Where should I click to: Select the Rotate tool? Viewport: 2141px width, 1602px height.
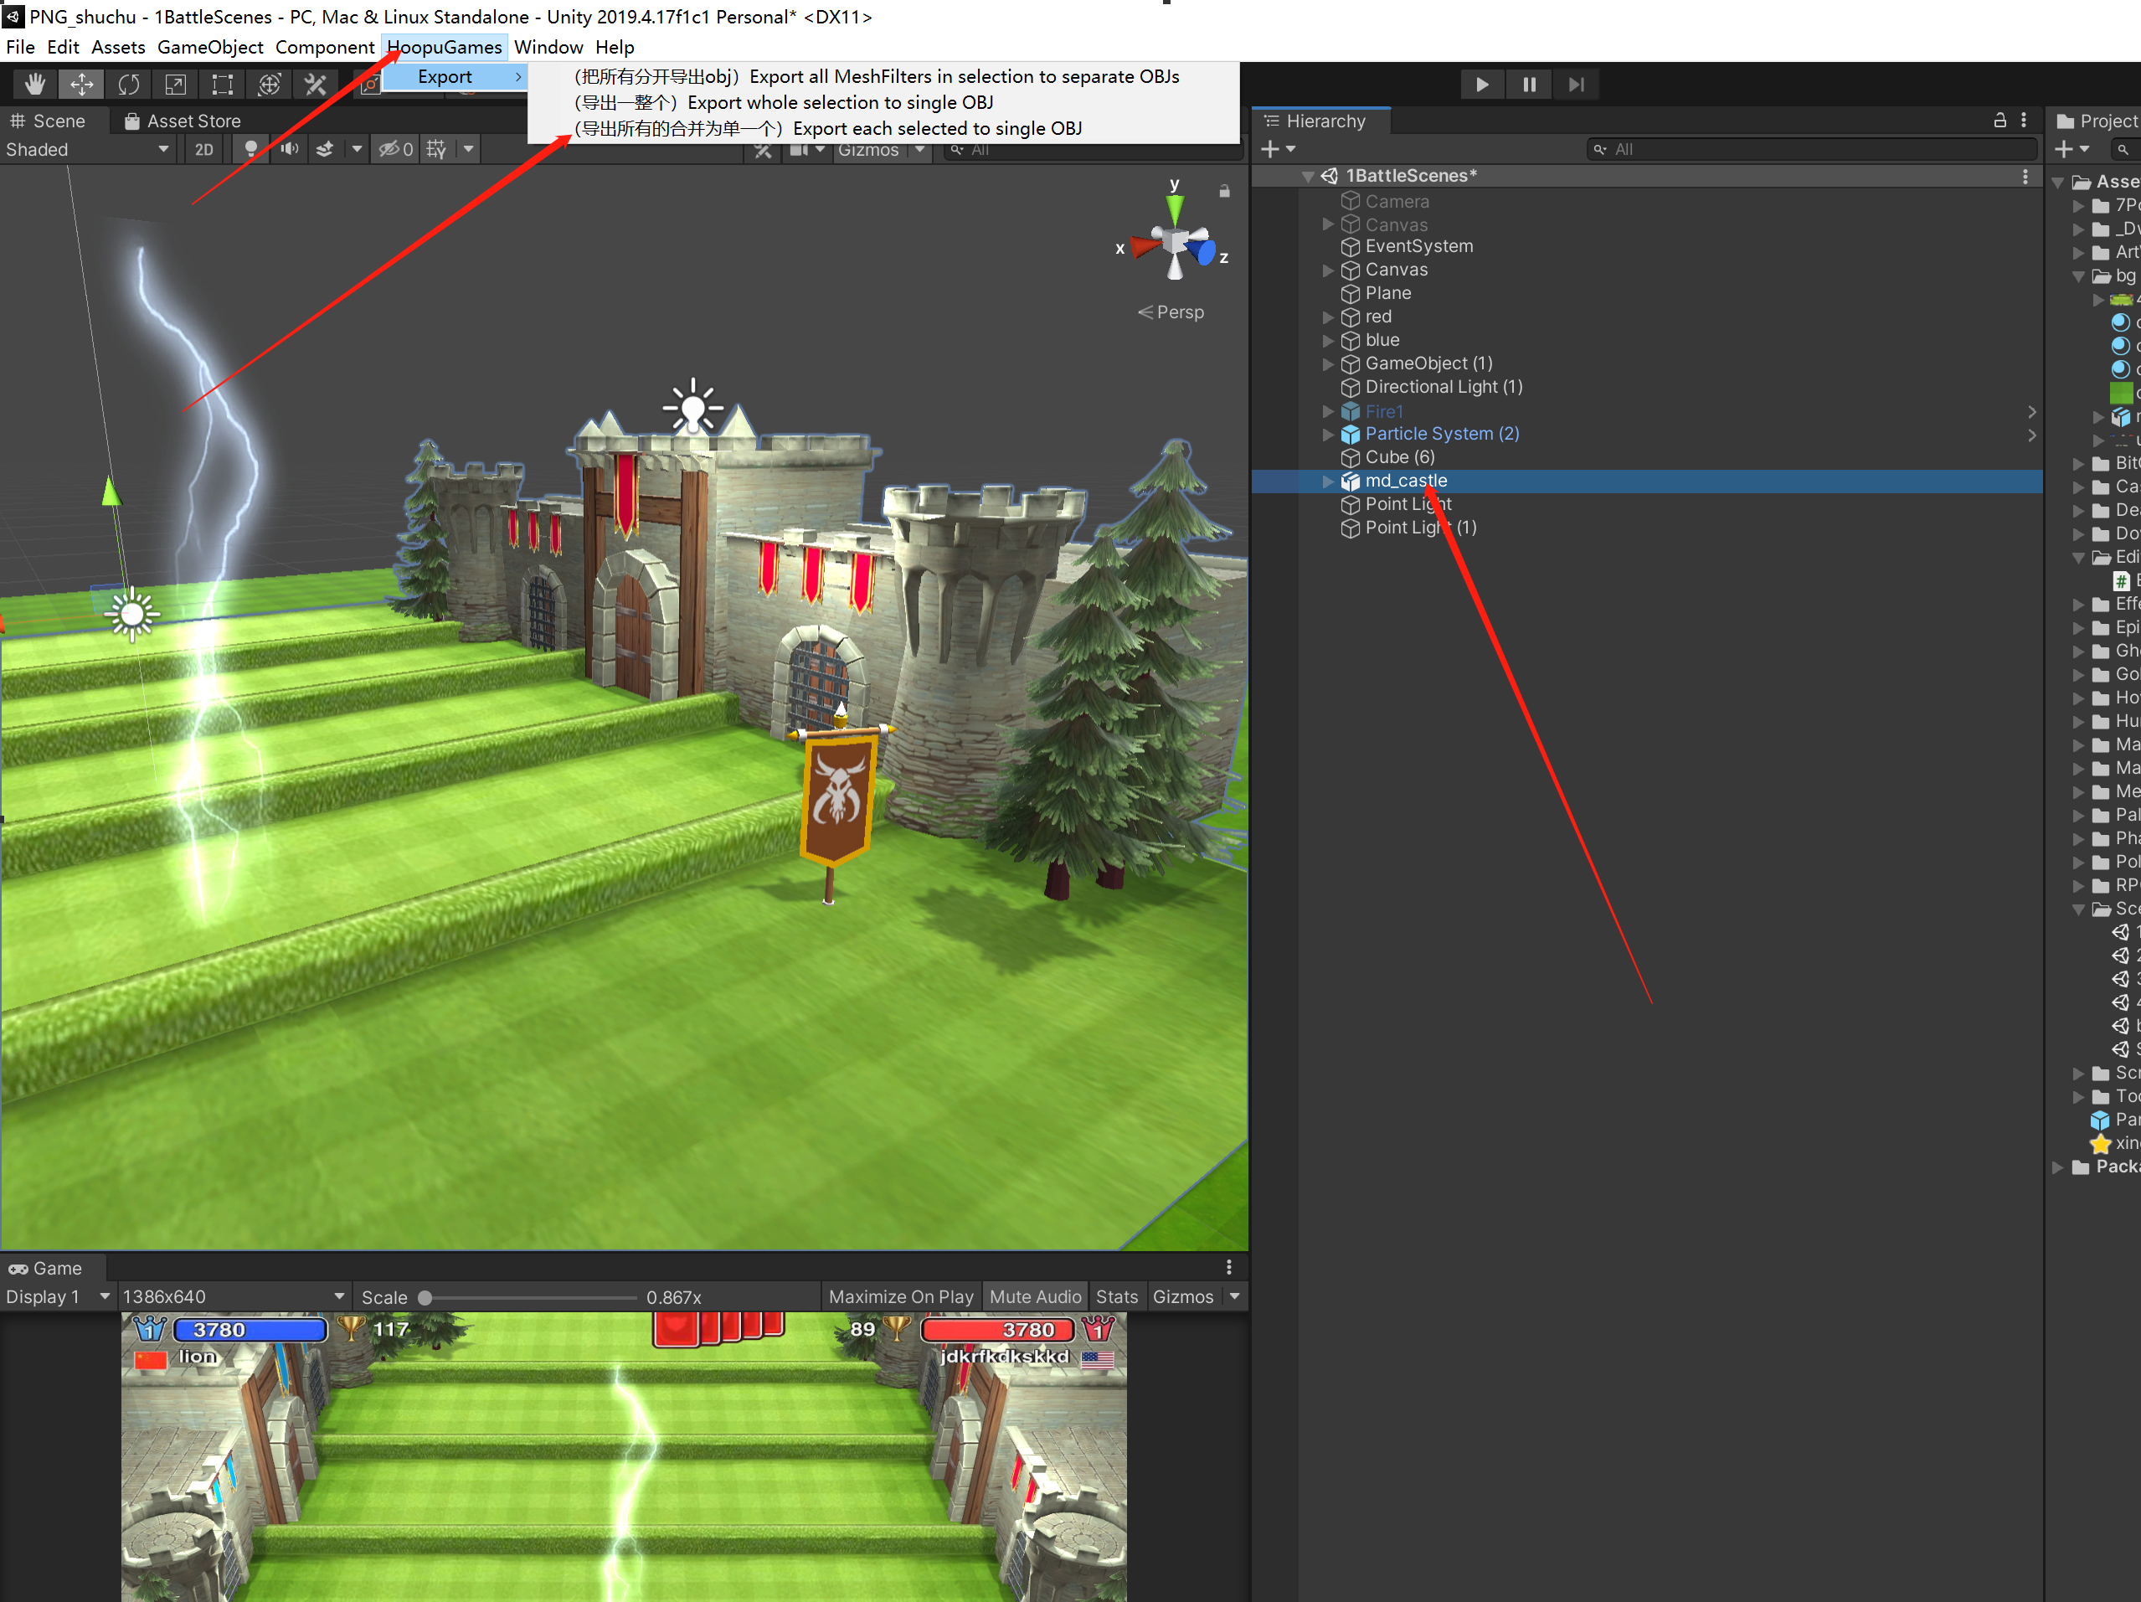pos(129,85)
